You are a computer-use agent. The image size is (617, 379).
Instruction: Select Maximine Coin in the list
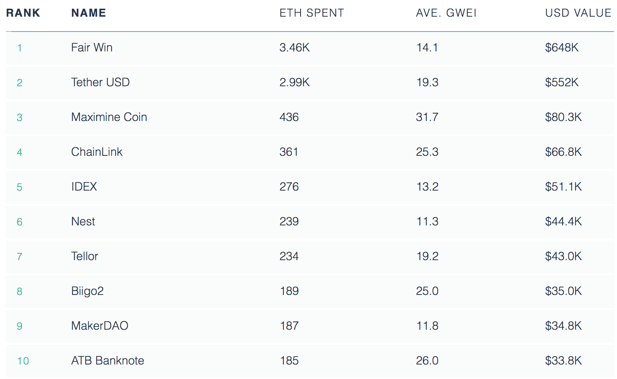[x=109, y=117]
